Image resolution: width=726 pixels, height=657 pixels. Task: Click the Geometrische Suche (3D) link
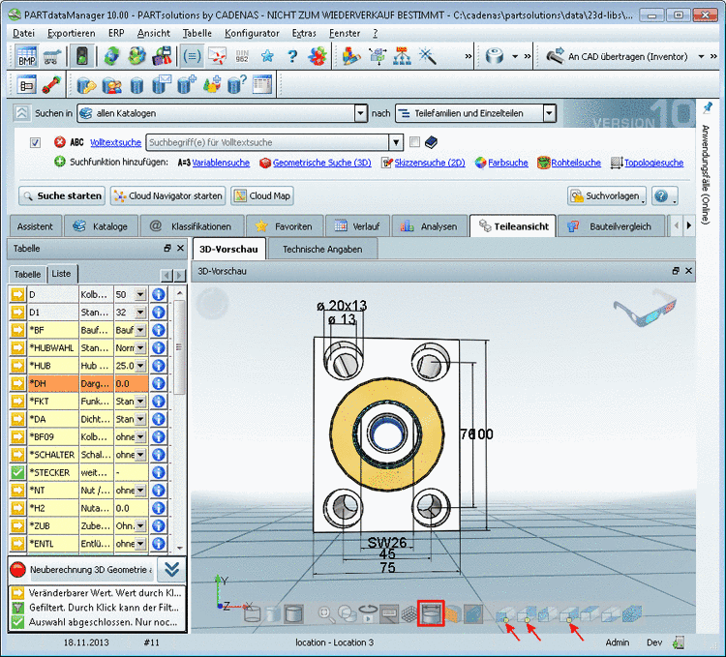tap(321, 163)
